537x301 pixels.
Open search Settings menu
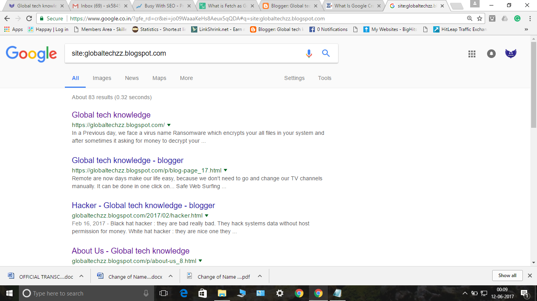(x=294, y=78)
